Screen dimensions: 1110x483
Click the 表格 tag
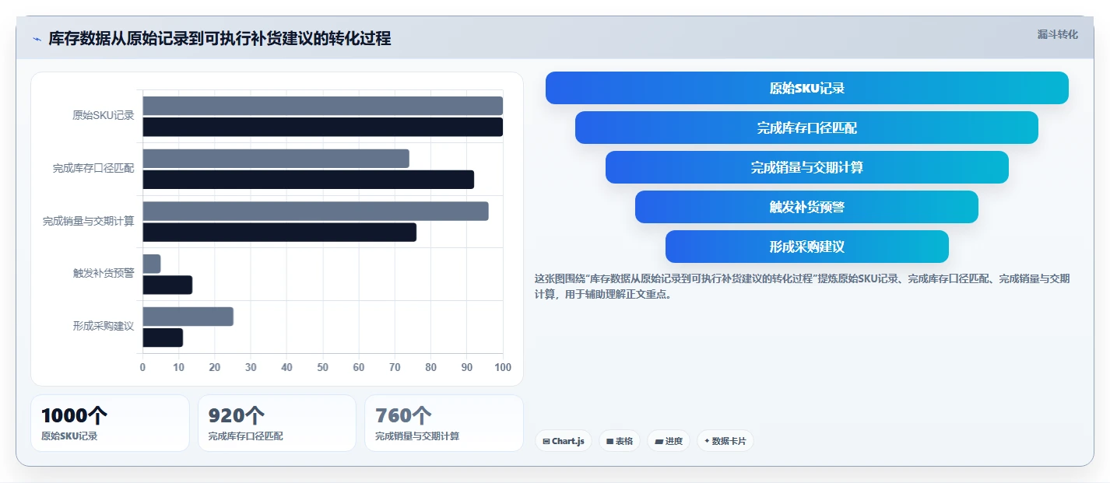[x=620, y=441]
